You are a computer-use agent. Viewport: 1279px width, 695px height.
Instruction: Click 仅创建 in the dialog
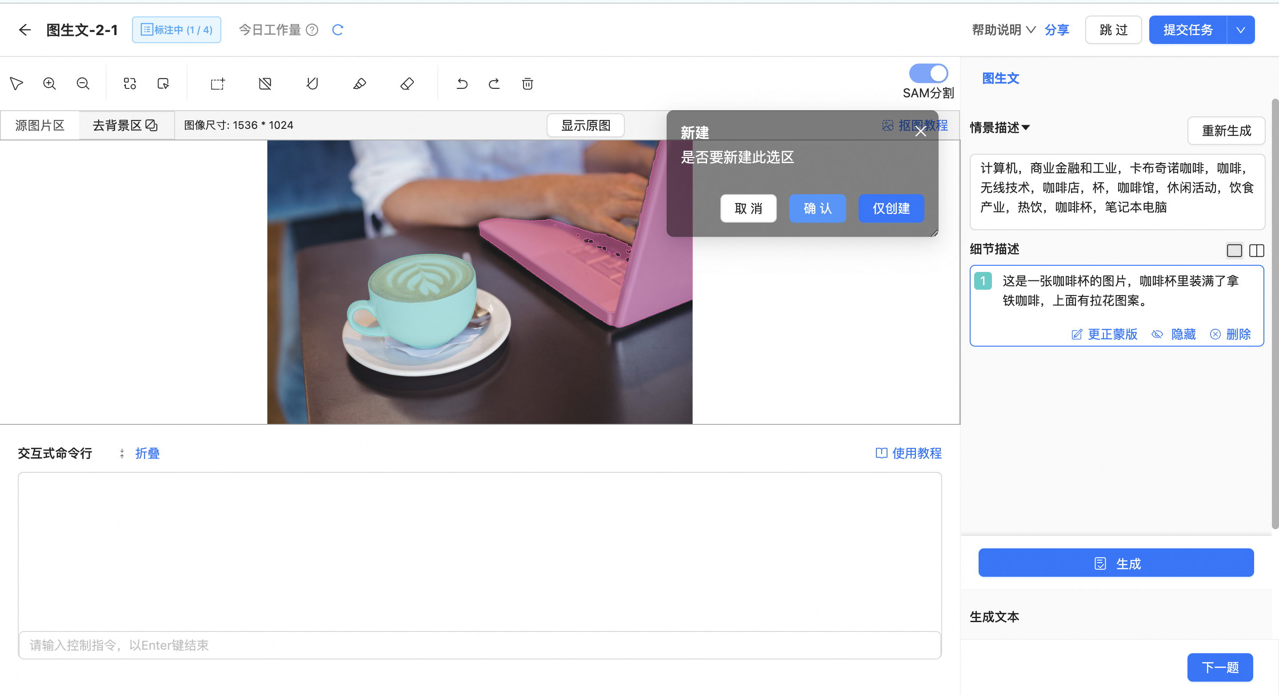(891, 208)
